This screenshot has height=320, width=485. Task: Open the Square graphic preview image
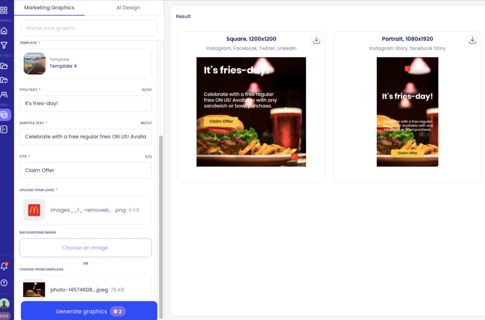click(x=251, y=112)
